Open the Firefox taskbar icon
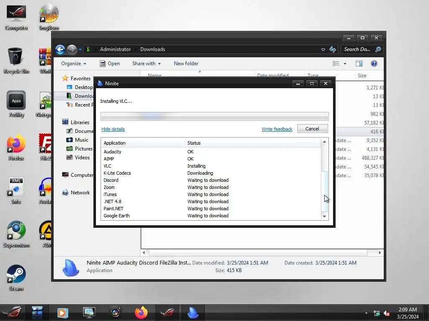429x321 pixels. click(141, 313)
